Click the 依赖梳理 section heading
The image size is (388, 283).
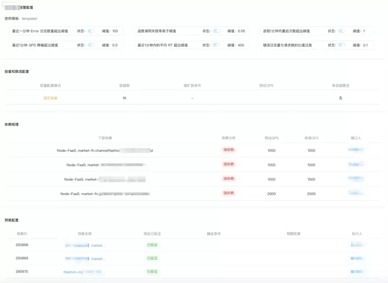[11, 124]
